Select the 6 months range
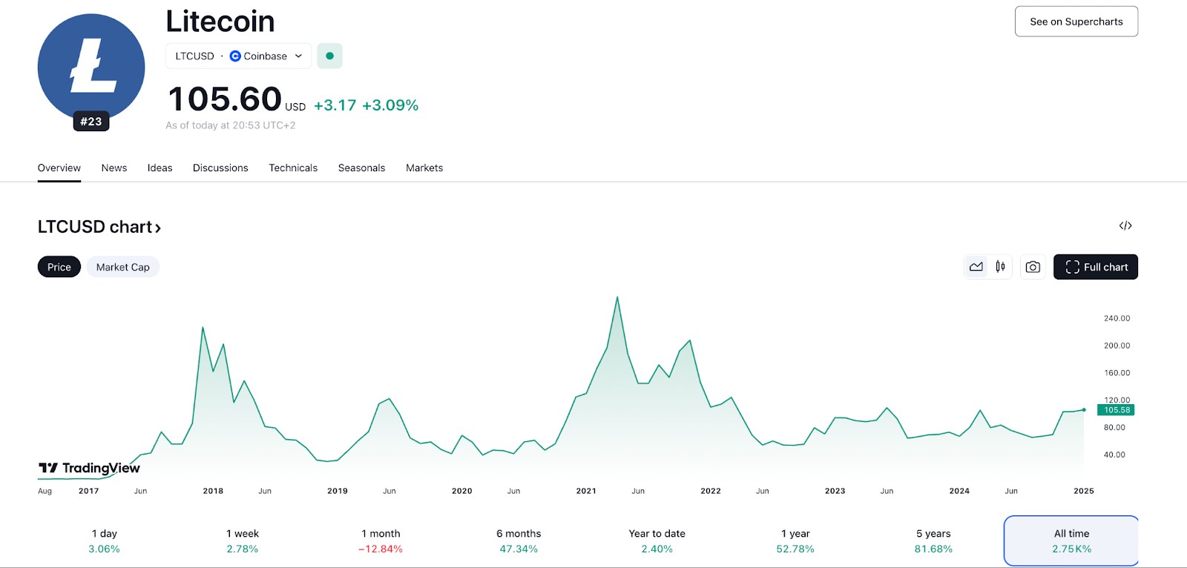This screenshot has height=568, width=1187. tap(519, 541)
